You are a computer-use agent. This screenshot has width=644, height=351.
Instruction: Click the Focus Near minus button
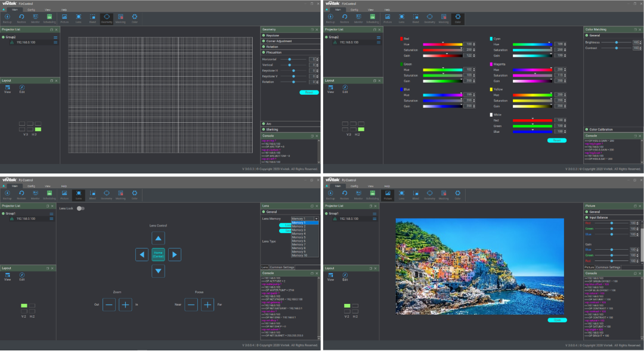(x=191, y=305)
